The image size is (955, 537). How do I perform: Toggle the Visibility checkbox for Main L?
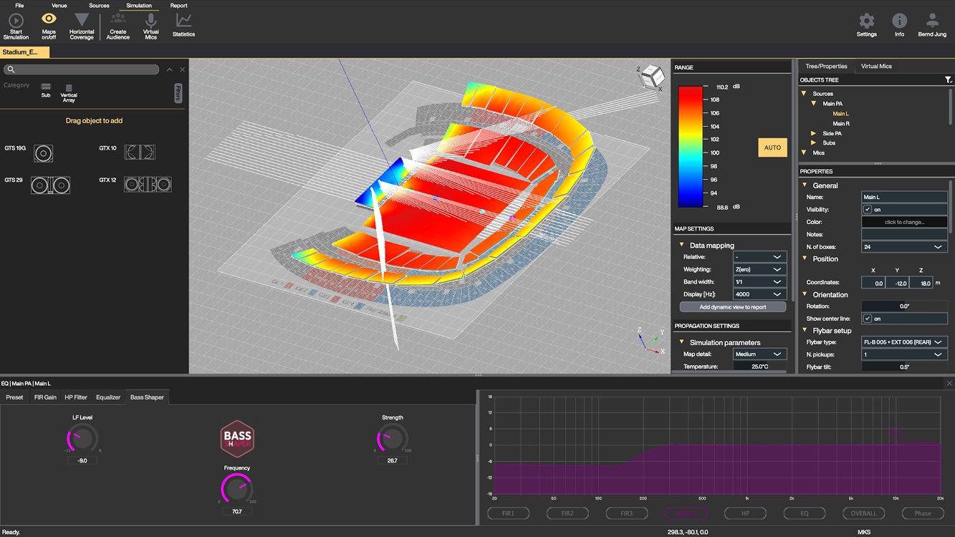[x=868, y=210]
